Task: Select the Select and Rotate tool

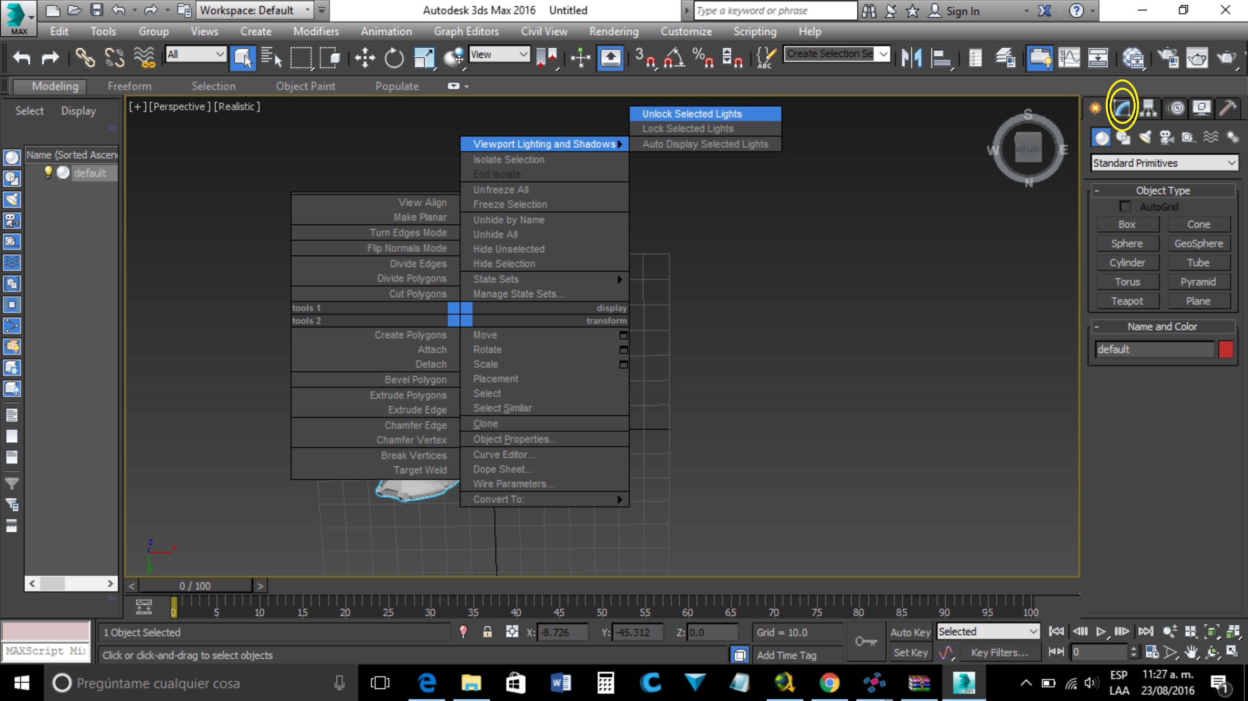Action: tap(394, 58)
